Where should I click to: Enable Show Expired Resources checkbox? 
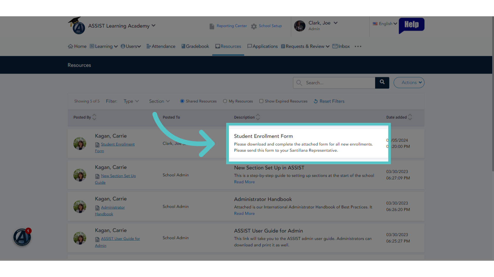pos(261,101)
